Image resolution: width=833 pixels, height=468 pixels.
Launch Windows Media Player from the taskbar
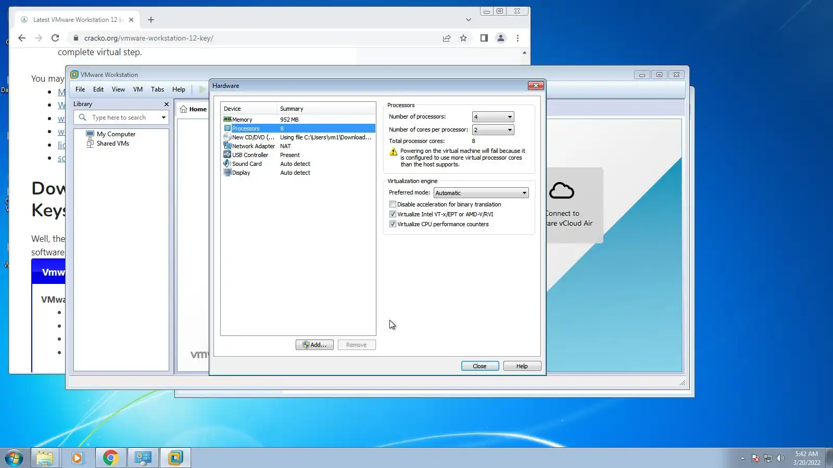click(x=78, y=458)
